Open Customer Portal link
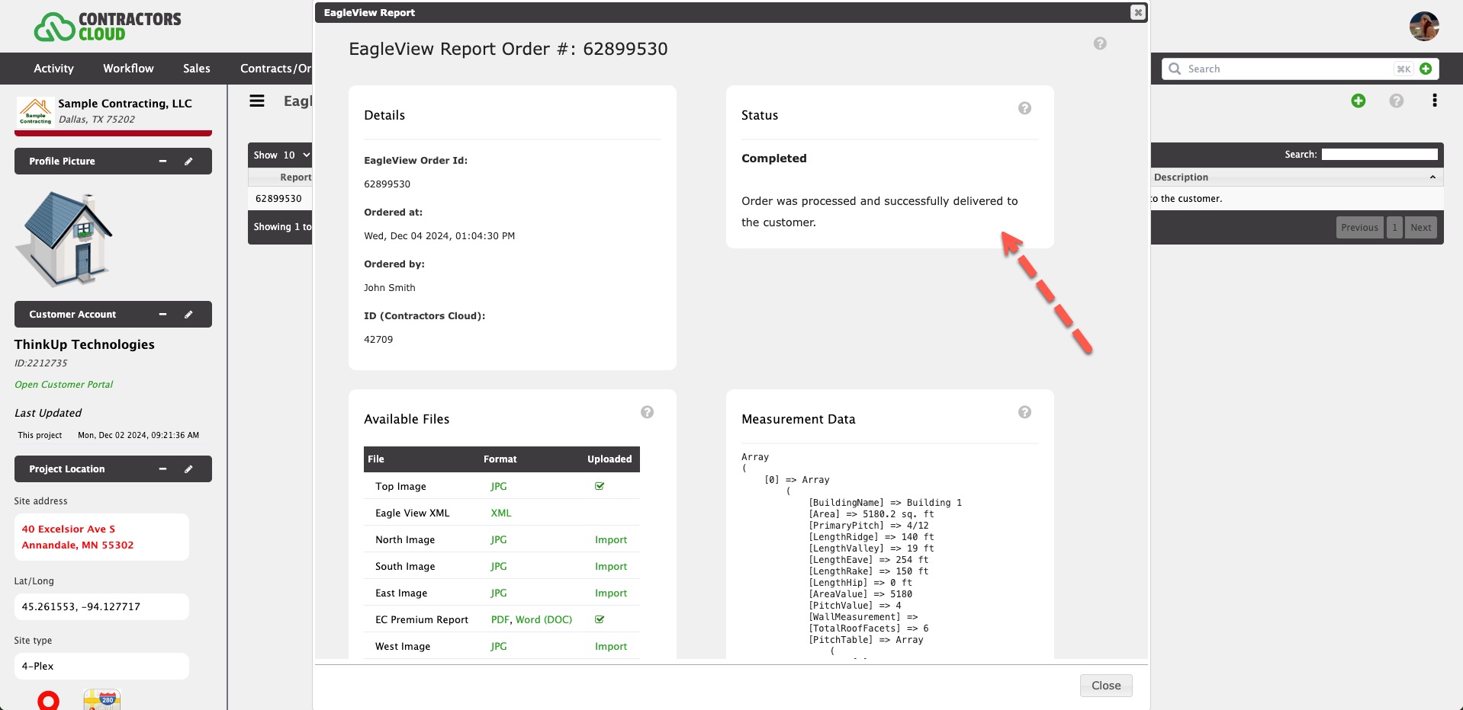 click(x=64, y=384)
